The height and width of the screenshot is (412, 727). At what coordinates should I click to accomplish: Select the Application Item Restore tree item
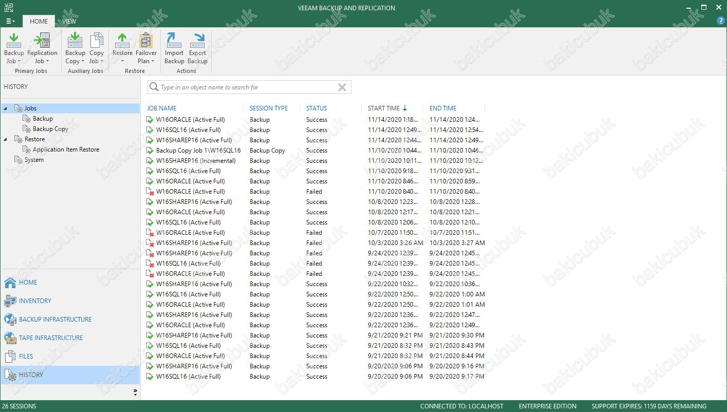[66, 149]
